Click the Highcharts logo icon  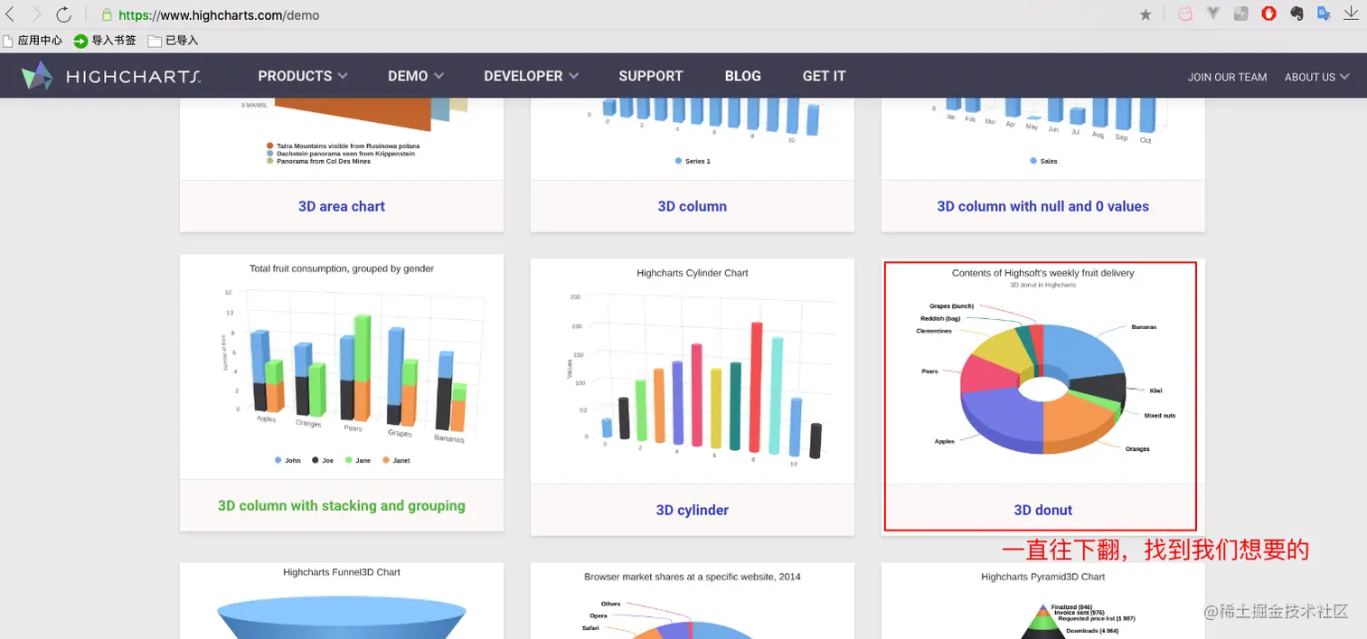tap(37, 76)
